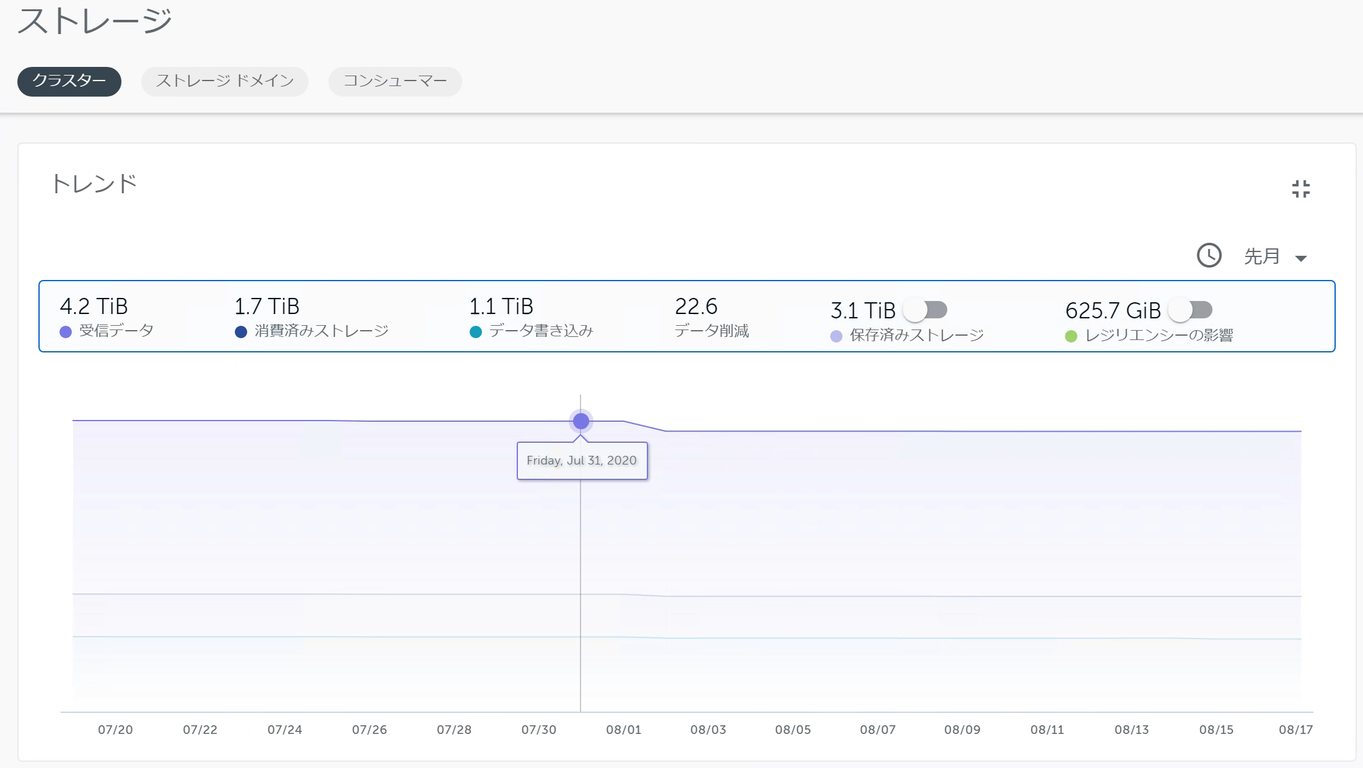Screen dimensions: 1363x768
Task: Switch to the ストレージ ドメイン tab
Action: point(225,81)
